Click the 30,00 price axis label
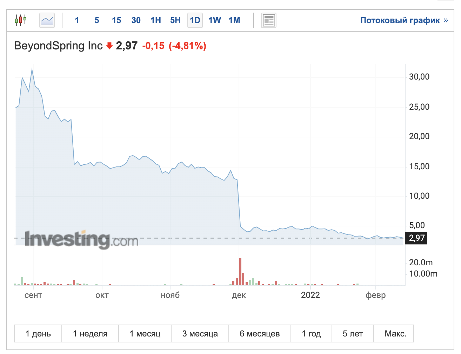This screenshot has height=354, width=461. (x=419, y=77)
